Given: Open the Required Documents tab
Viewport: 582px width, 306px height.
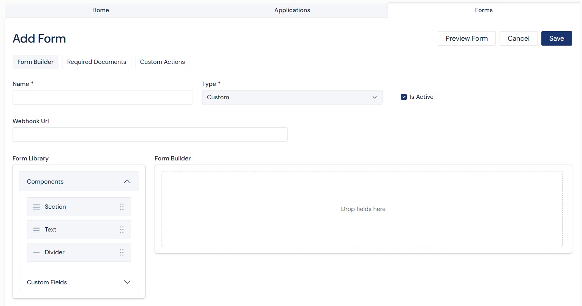Looking at the screenshot, I should click(x=96, y=62).
